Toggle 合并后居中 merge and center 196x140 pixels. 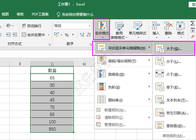tap(33, 35)
